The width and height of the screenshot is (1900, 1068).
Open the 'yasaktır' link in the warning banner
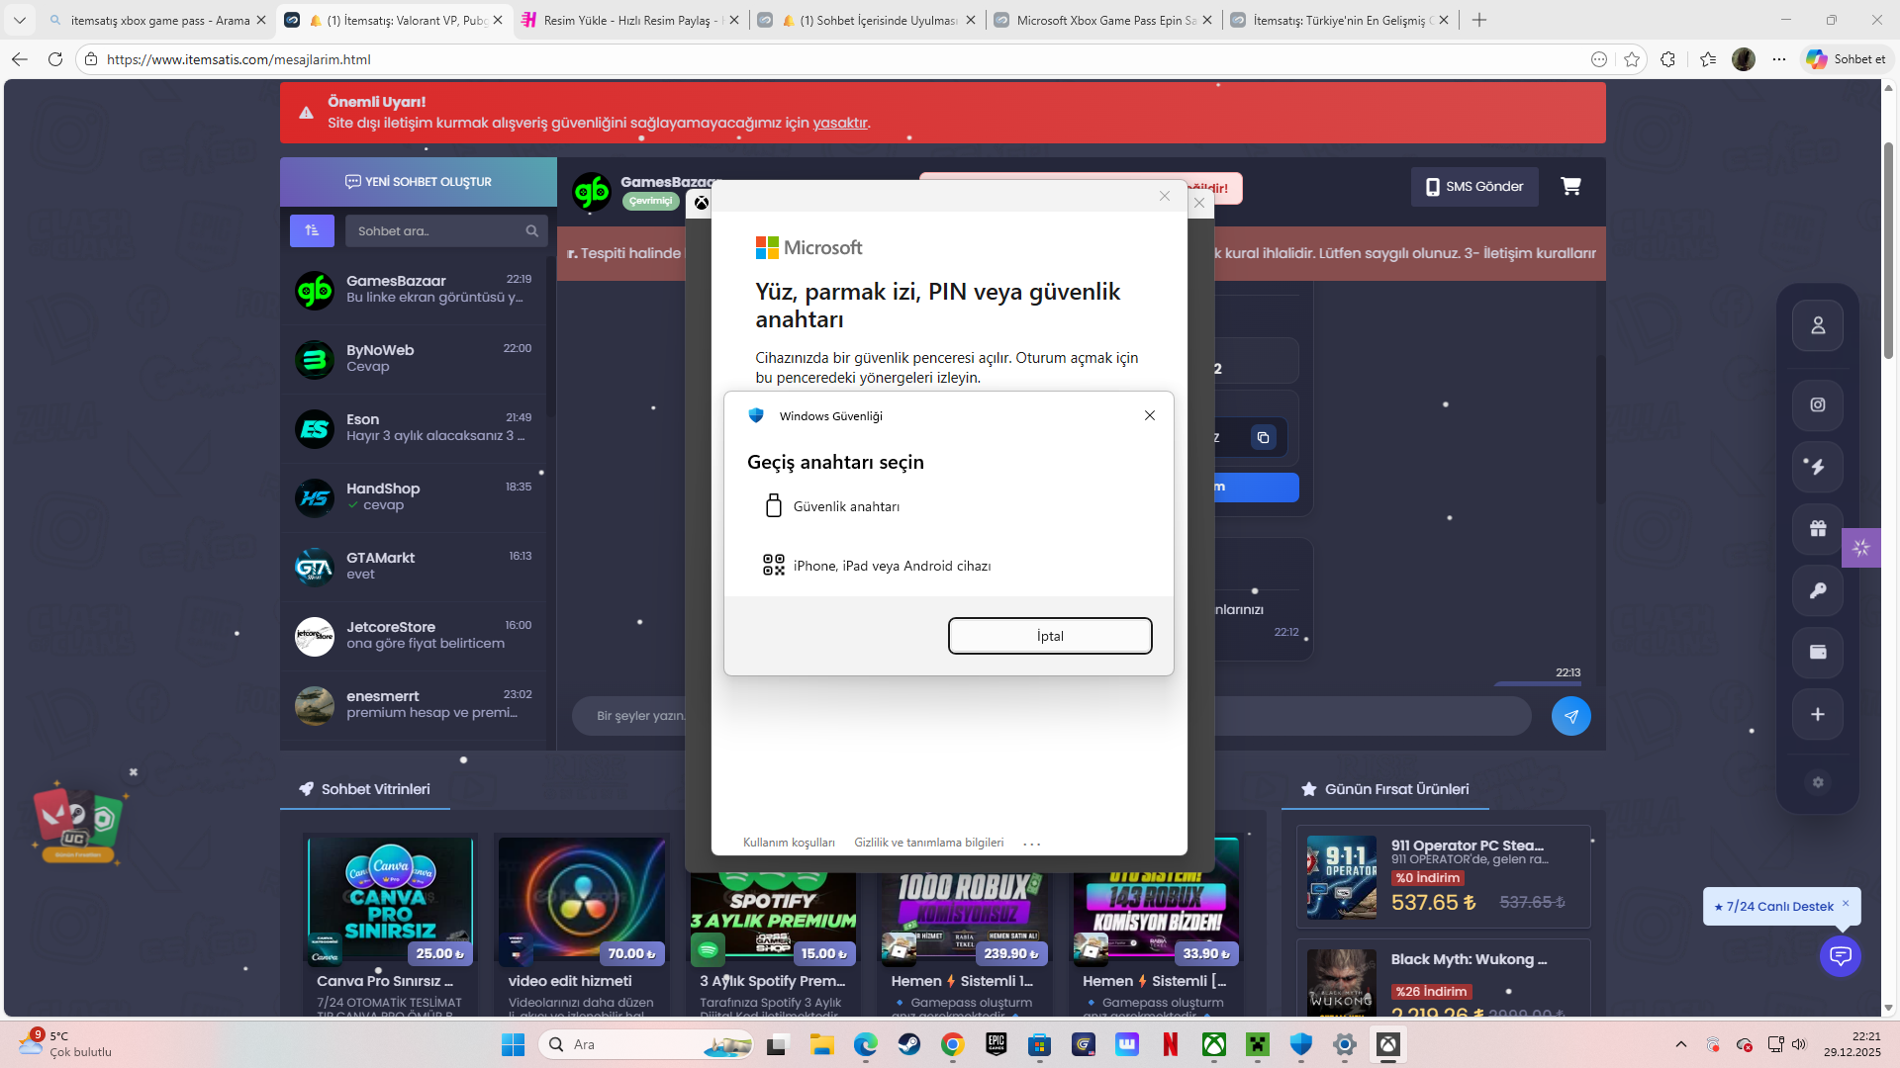[840, 123]
